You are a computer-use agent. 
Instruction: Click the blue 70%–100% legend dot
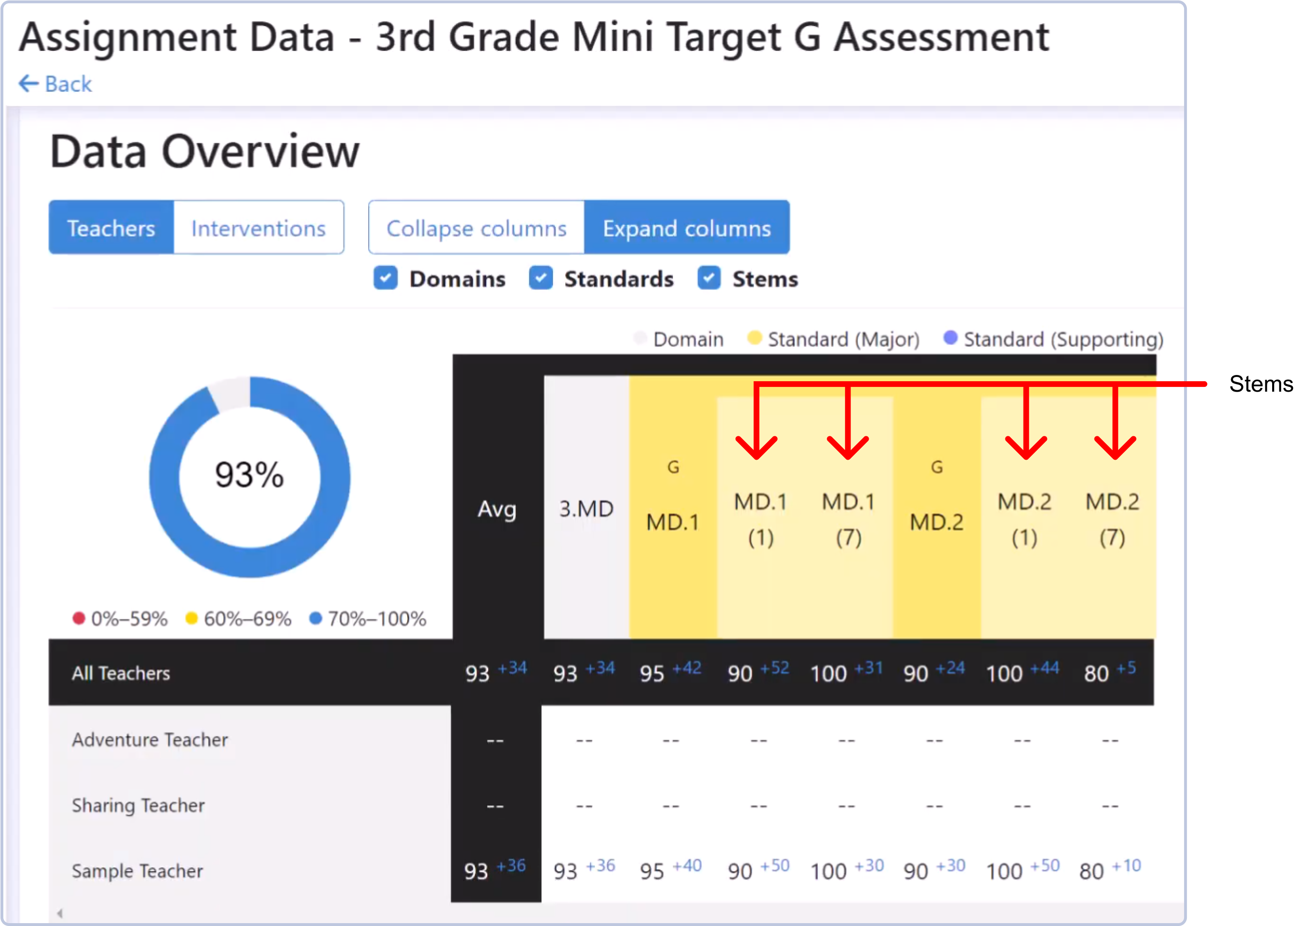(x=316, y=618)
